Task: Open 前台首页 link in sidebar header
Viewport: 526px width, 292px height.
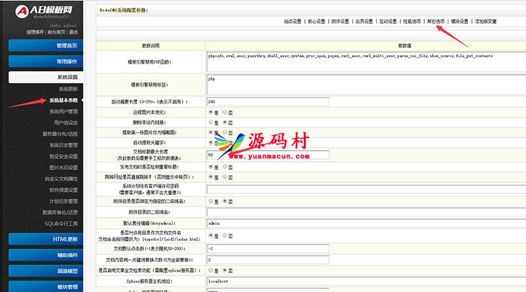Action: [56, 32]
